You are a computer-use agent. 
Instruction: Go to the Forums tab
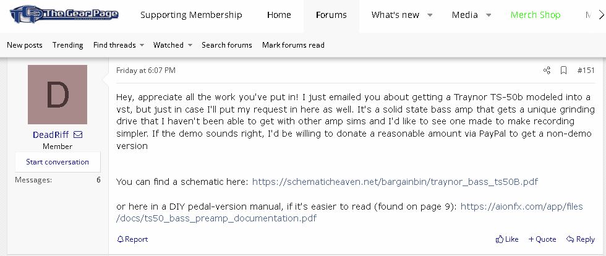tap(331, 15)
